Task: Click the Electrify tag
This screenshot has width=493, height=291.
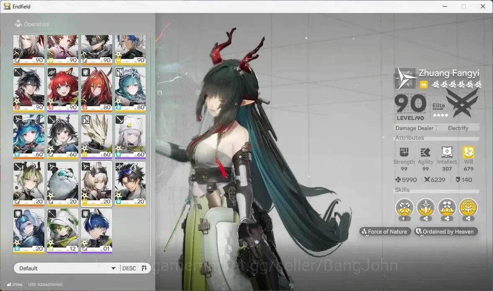Action: [458, 128]
